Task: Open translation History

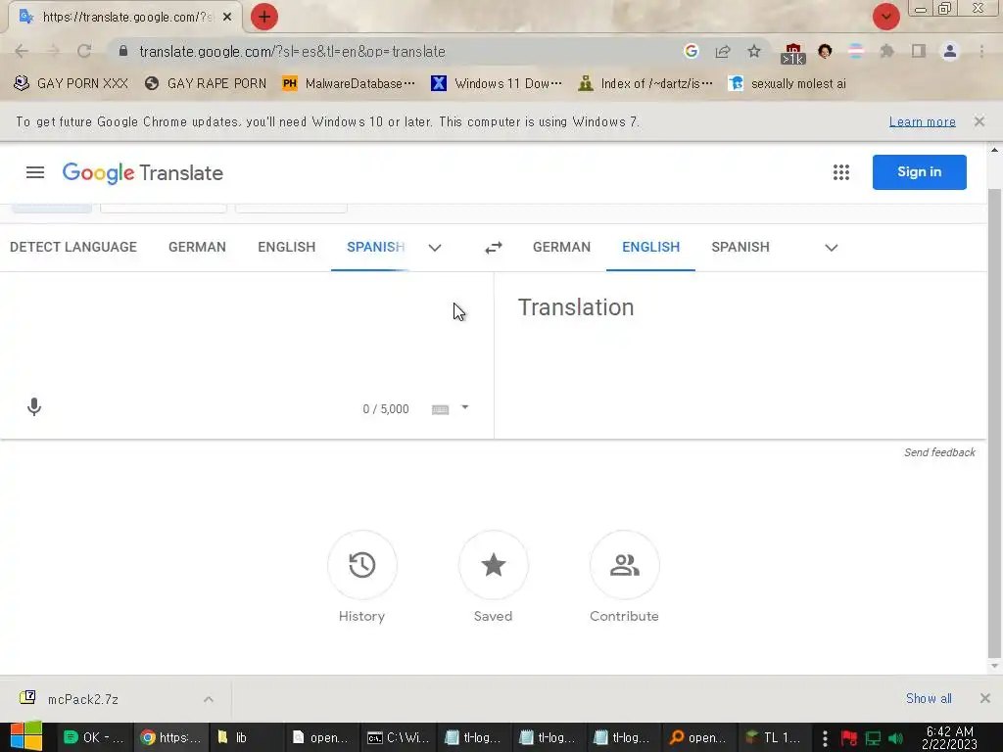Action: [x=362, y=565]
